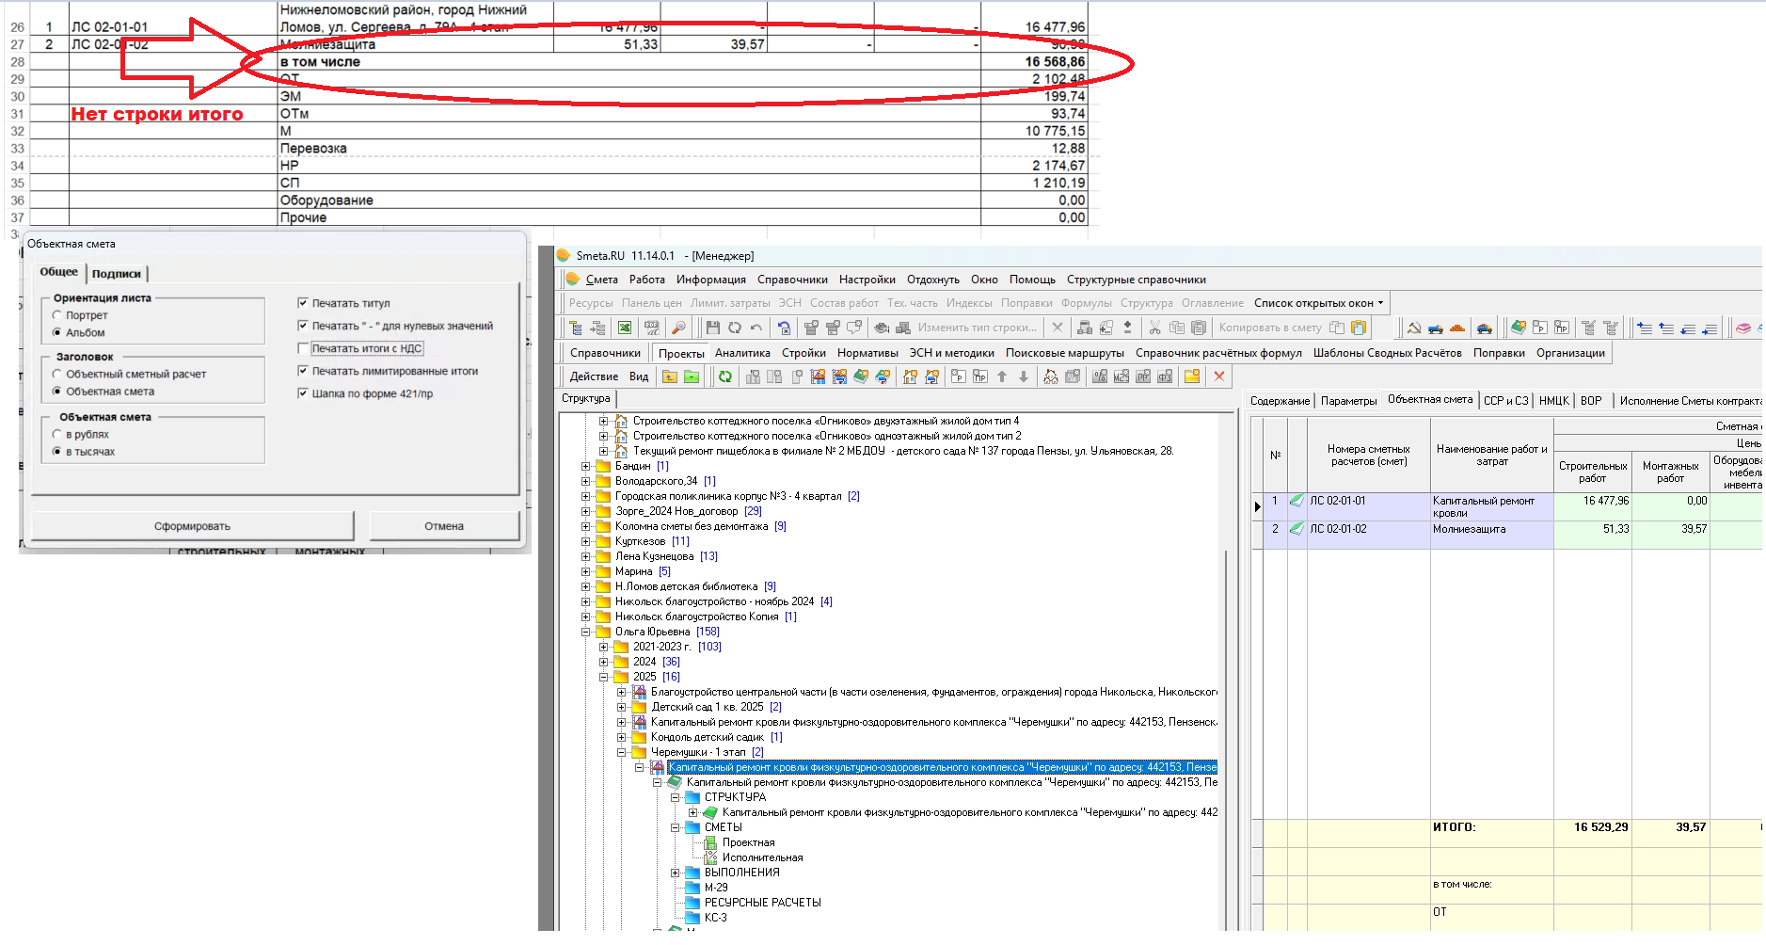The image size is (1766, 945).
Task: Select the 'в рублях' radio button
Action: click(x=57, y=434)
